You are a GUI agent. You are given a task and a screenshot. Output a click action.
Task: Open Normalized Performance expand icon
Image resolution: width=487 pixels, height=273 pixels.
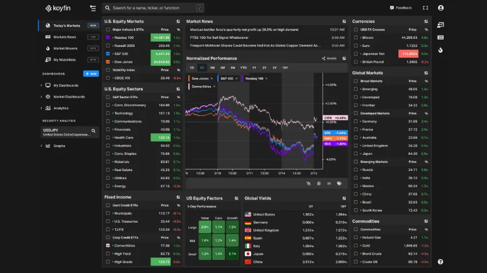point(344,58)
